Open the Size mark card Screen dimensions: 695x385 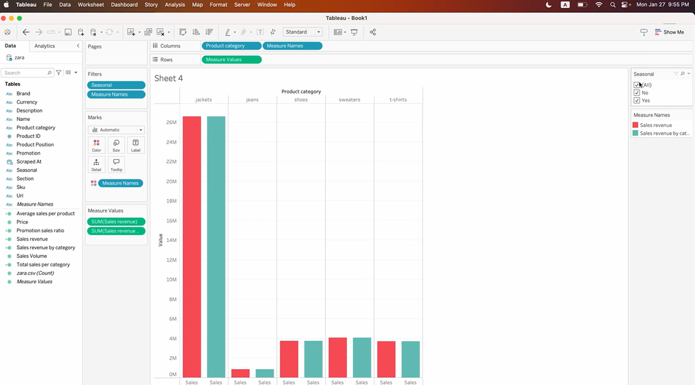tap(116, 146)
